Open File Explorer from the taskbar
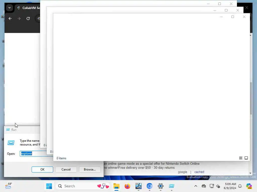This screenshot has height=192, width=257. pos(116,186)
